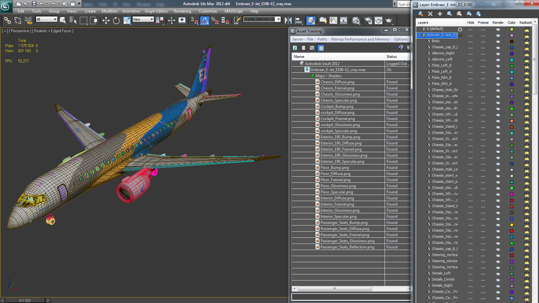Open Select by Name tool
Screen dimensions: 539x303
[73, 20]
